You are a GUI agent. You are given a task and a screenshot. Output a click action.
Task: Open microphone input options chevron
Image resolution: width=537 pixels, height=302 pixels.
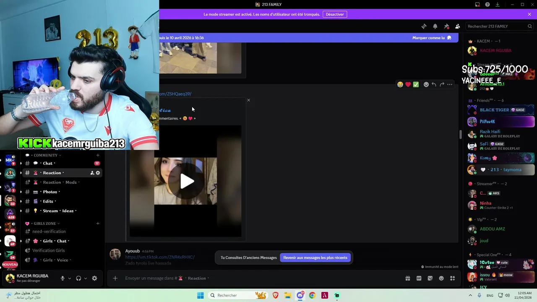tap(70, 278)
